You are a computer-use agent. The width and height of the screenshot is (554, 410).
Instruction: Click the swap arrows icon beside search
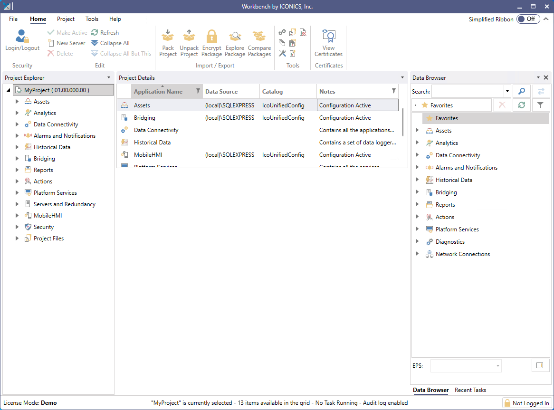(541, 92)
